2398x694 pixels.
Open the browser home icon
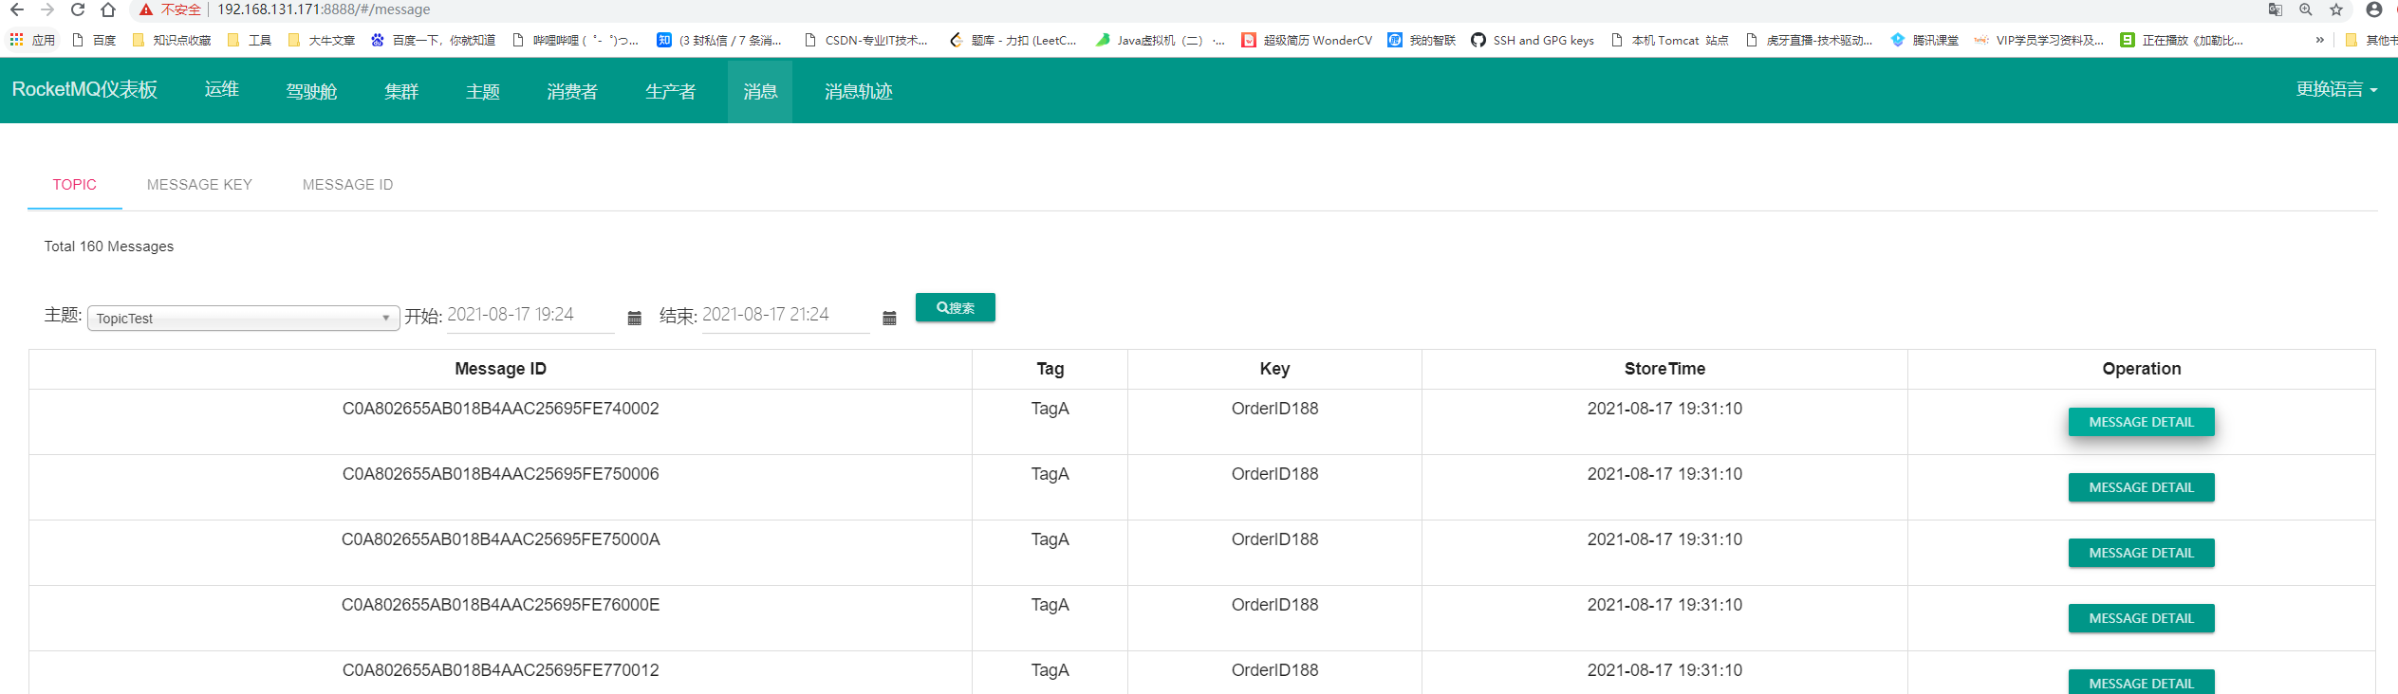tap(108, 9)
